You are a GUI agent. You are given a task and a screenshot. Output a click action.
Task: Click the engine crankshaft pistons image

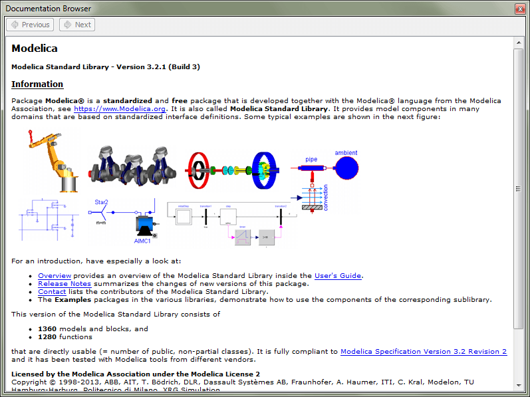[132, 166]
